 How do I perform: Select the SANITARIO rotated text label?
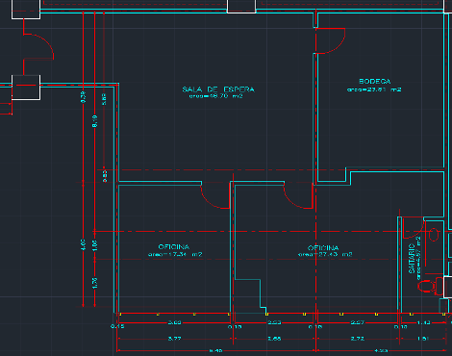(412, 259)
